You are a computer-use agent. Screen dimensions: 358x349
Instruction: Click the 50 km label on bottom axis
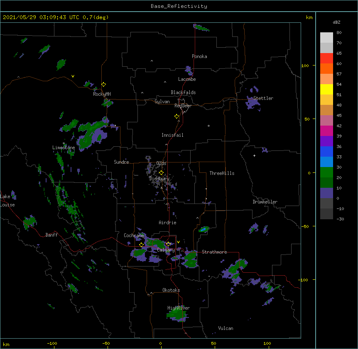(x=213, y=343)
